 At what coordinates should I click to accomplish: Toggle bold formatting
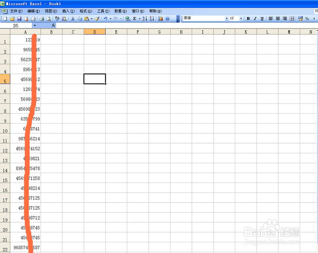coord(248,19)
